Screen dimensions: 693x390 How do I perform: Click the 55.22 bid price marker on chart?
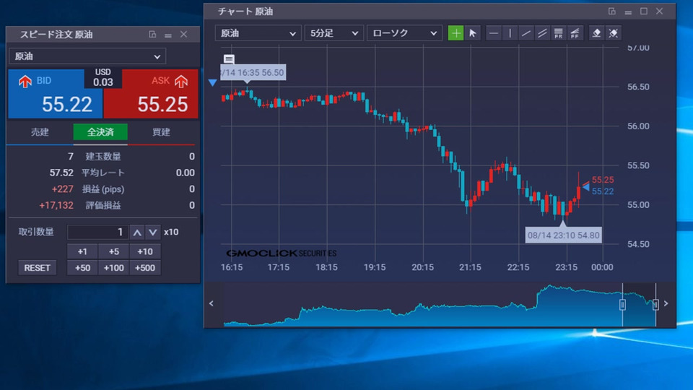(602, 191)
